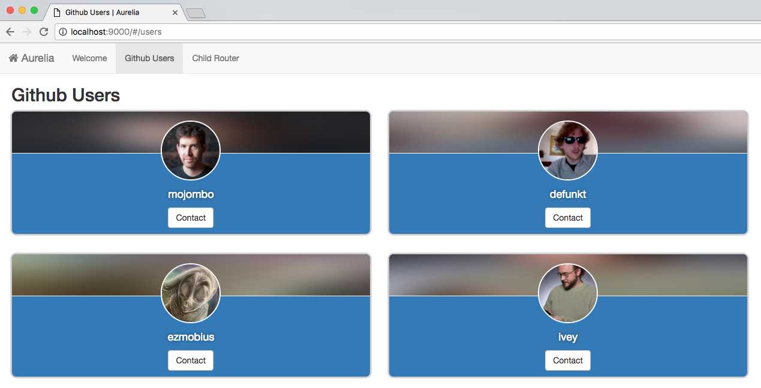
Task: Select the Welcome navigation item
Action: tap(89, 58)
